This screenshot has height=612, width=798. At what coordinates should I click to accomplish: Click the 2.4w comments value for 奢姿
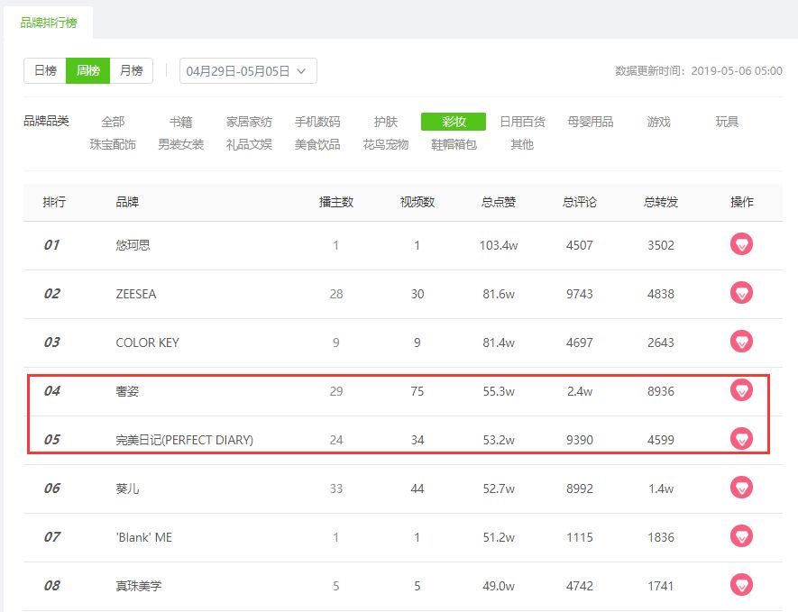click(580, 391)
